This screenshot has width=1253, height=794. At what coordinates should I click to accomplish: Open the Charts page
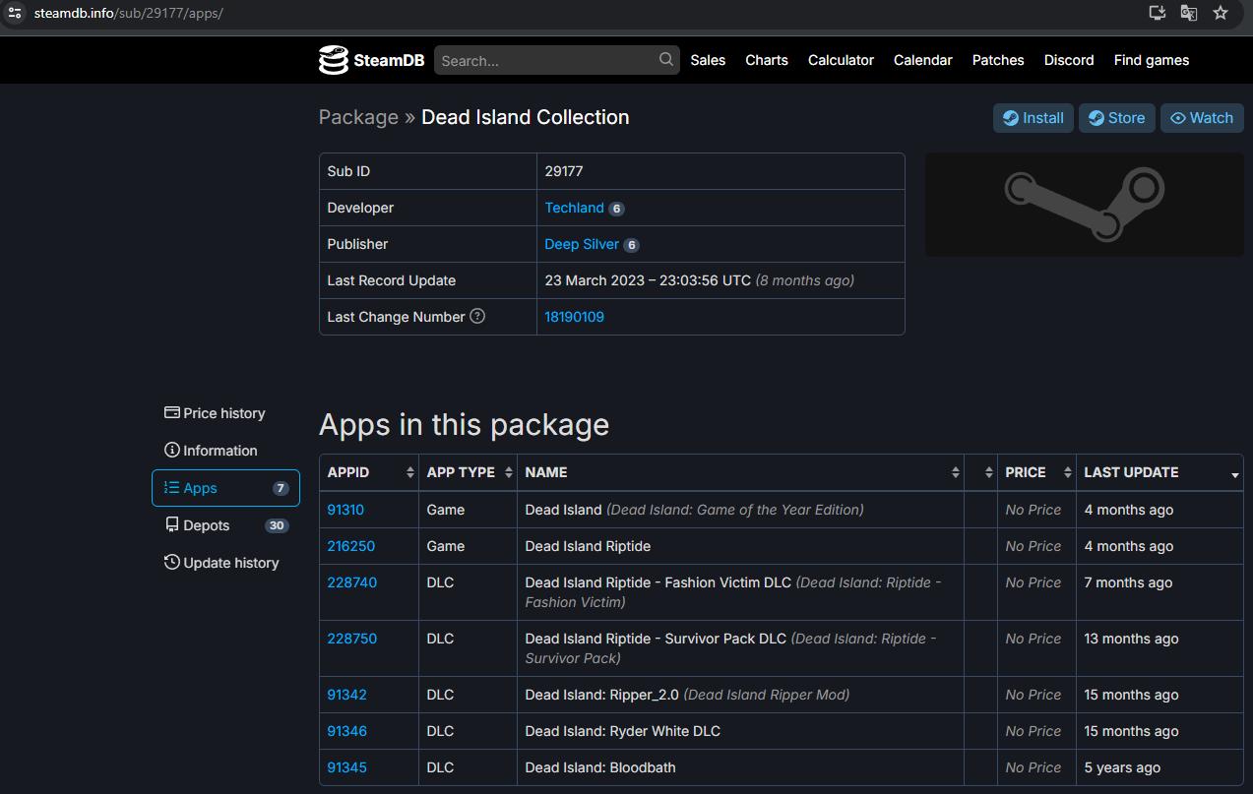(x=767, y=60)
